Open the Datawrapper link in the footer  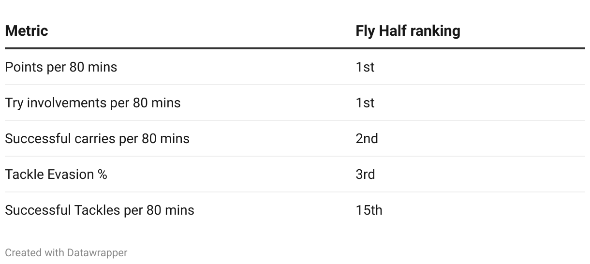[x=97, y=252]
